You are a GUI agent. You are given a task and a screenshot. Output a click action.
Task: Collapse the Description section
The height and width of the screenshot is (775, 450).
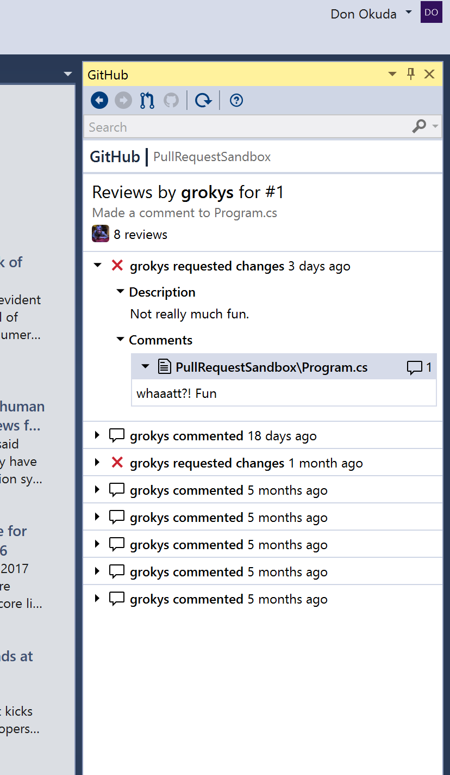pyautogui.click(x=121, y=292)
